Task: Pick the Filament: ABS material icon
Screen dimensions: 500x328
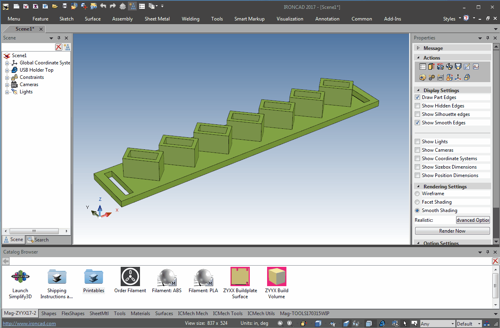Action: [167, 277]
